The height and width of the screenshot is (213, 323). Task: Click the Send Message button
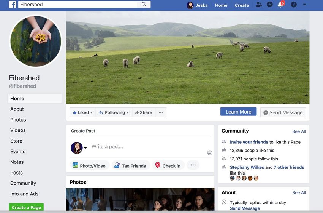coord(283,112)
